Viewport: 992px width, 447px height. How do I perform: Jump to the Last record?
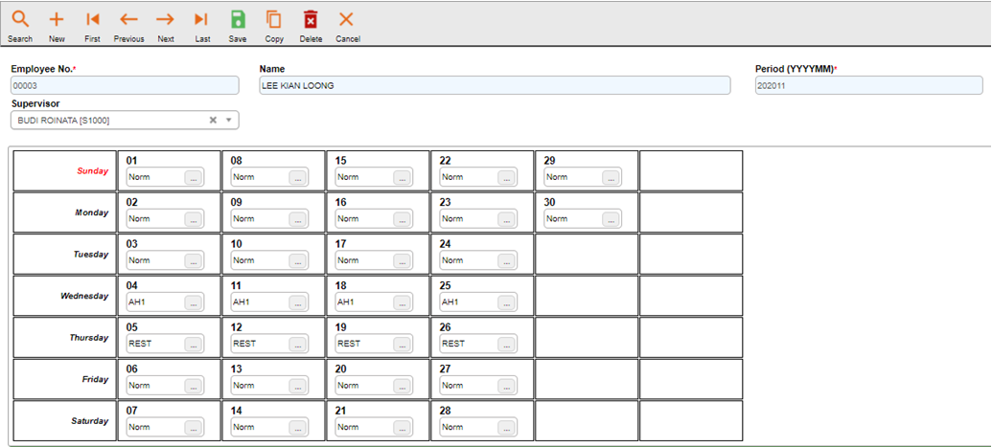click(x=201, y=20)
